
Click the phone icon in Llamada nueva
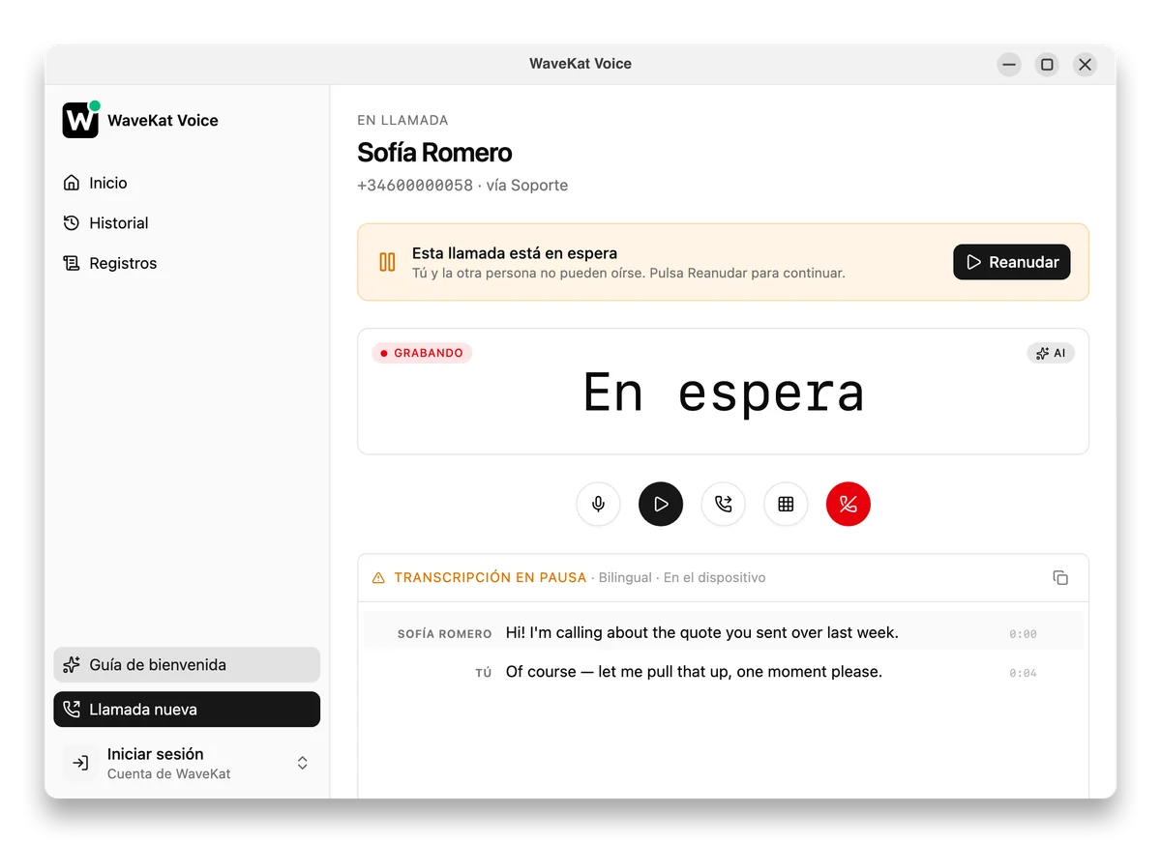[72, 710]
